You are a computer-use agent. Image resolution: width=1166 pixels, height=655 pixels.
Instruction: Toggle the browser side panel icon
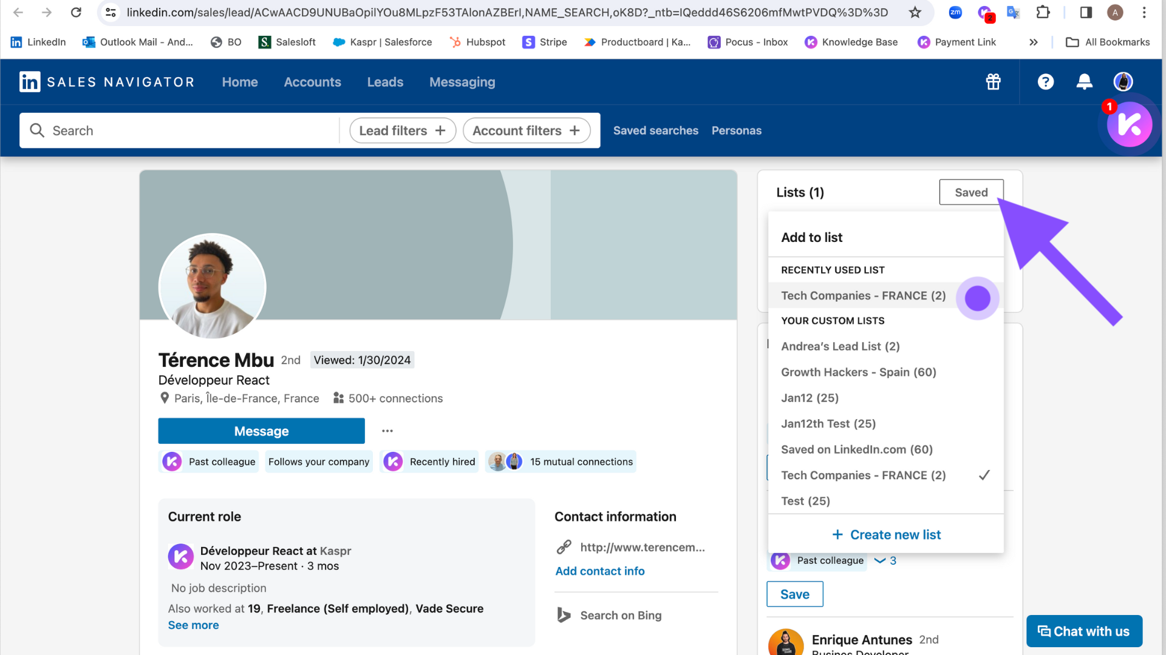point(1086,12)
